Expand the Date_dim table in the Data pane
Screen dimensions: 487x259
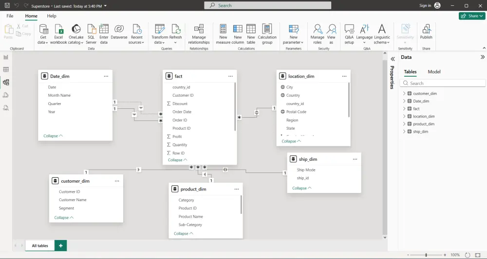pos(404,101)
